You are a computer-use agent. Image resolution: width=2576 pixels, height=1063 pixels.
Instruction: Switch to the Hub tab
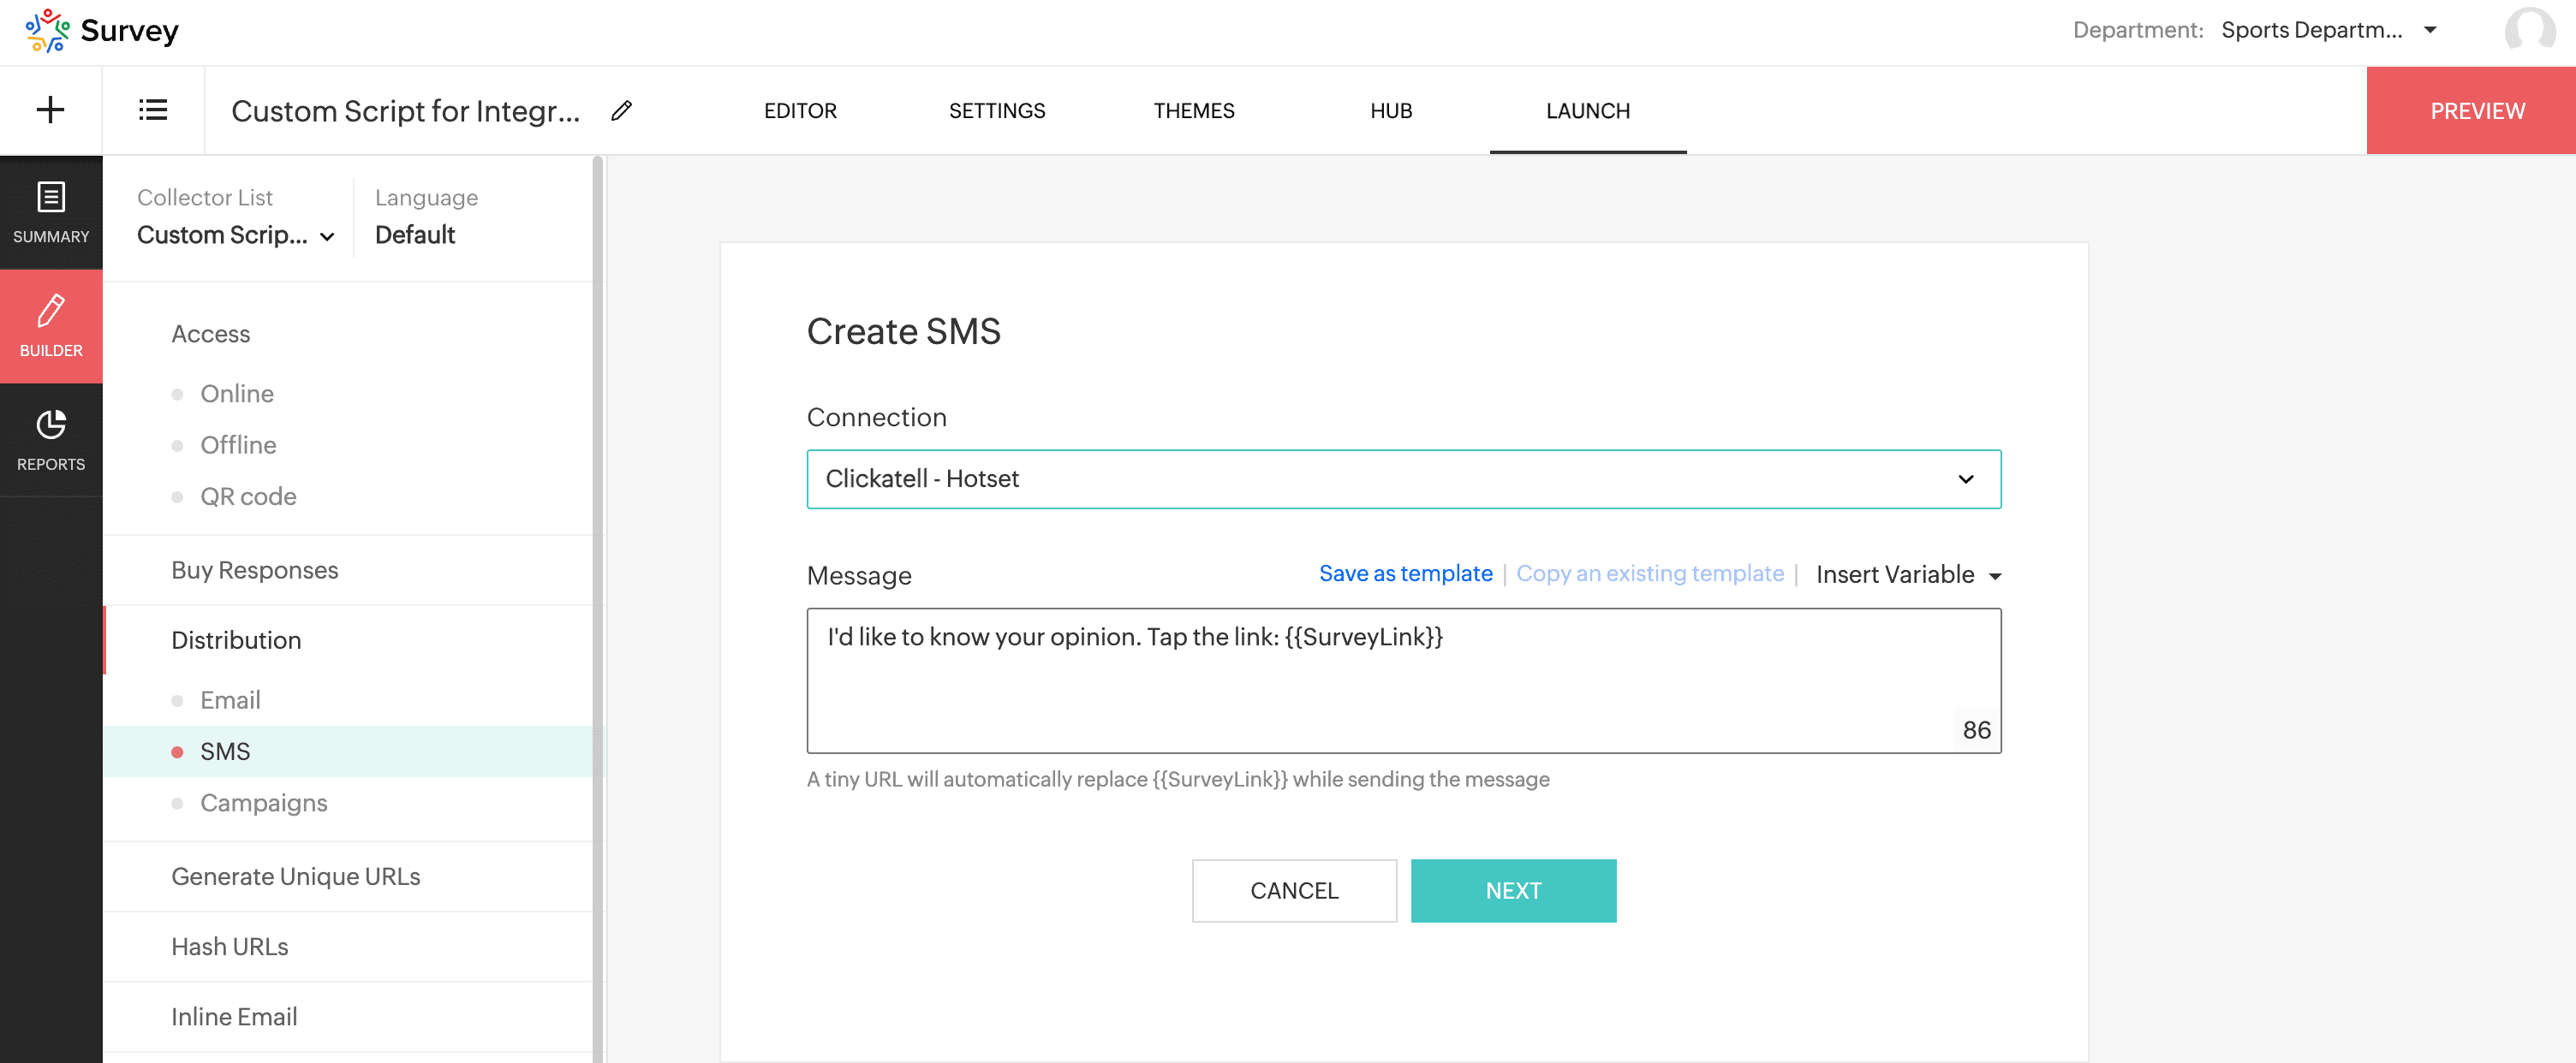pos(1390,111)
